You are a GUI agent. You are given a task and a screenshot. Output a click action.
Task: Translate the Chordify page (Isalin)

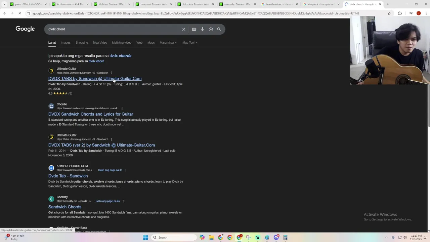click(107, 201)
